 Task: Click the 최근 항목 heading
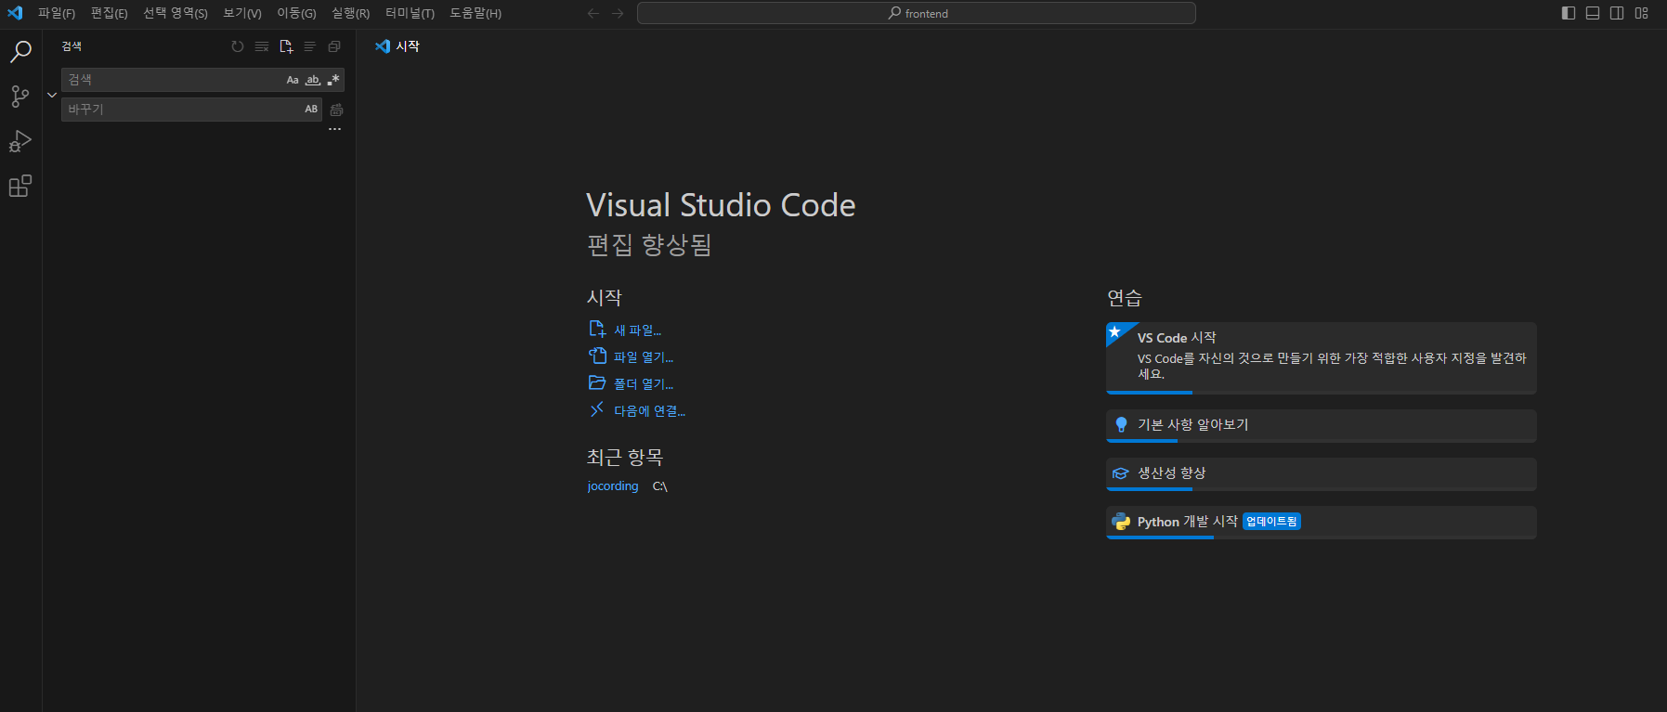tap(625, 457)
